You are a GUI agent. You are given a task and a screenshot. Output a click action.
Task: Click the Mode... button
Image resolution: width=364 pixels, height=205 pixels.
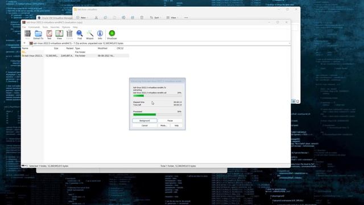(164, 125)
